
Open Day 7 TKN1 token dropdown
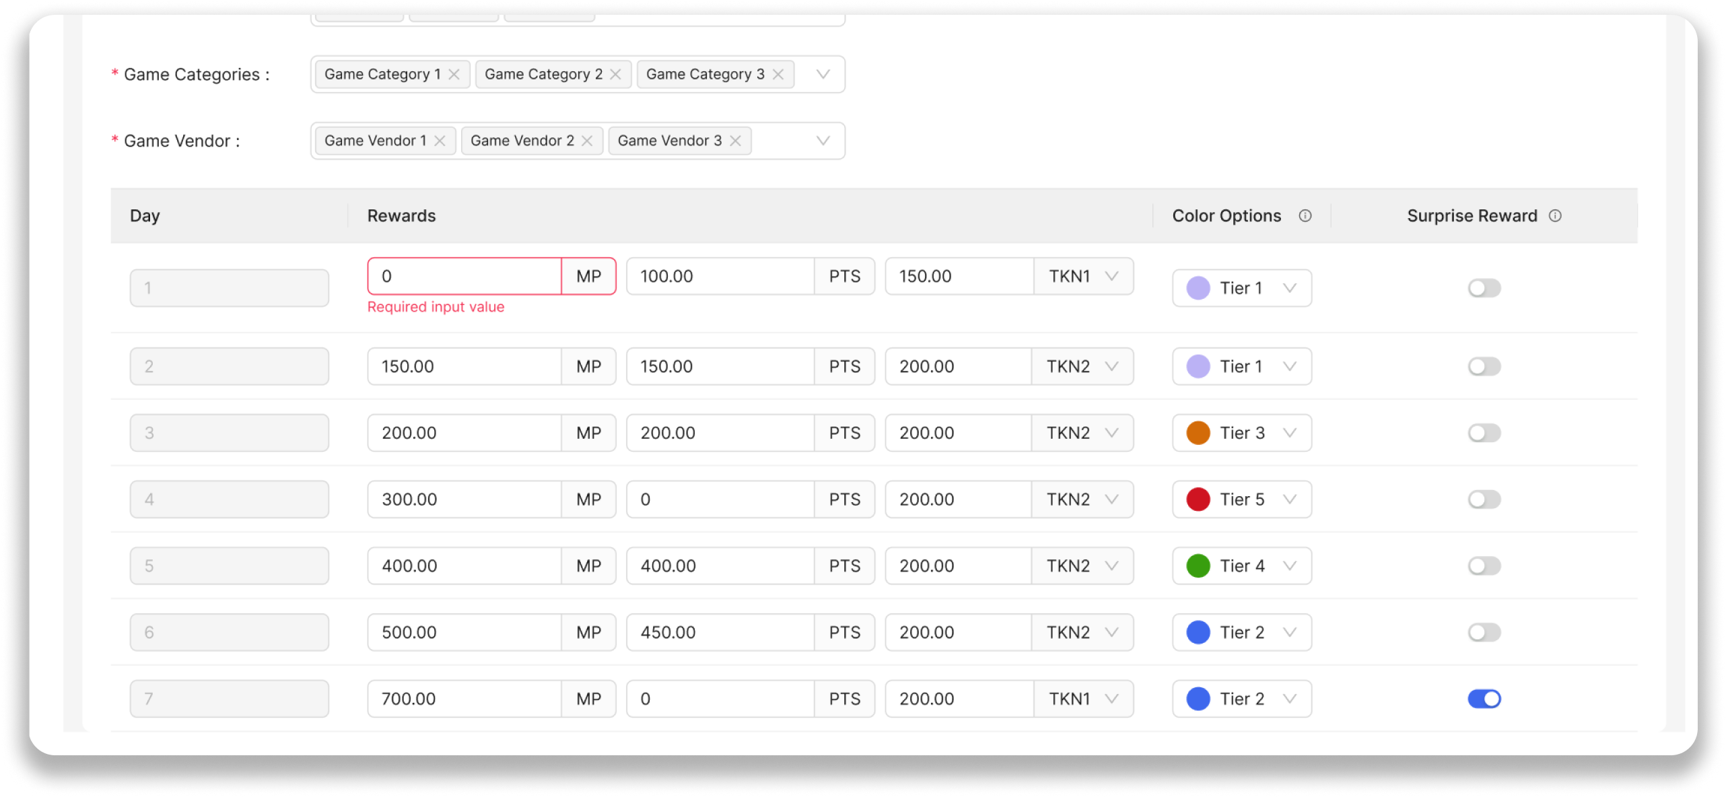(x=1083, y=699)
